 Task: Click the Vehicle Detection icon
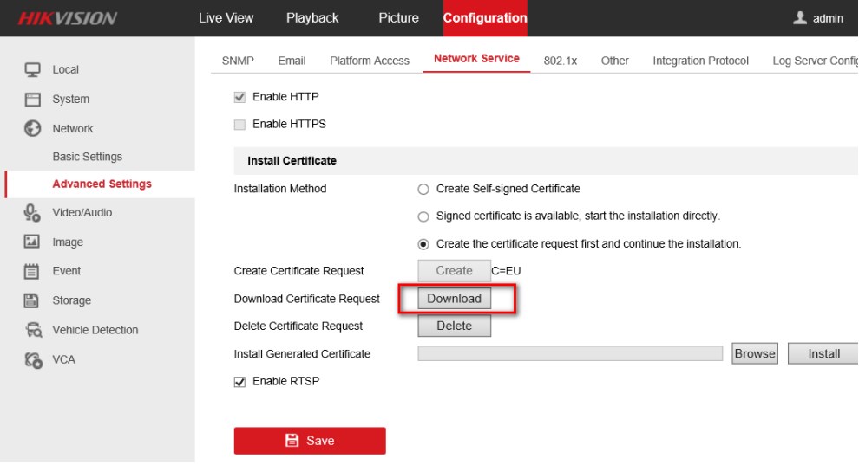click(x=33, y=330)
